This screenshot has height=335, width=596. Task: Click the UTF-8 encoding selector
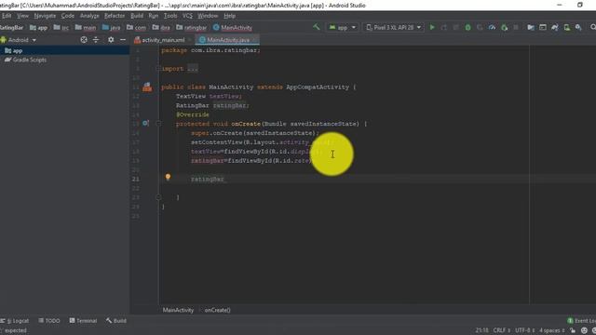[525, 330]
